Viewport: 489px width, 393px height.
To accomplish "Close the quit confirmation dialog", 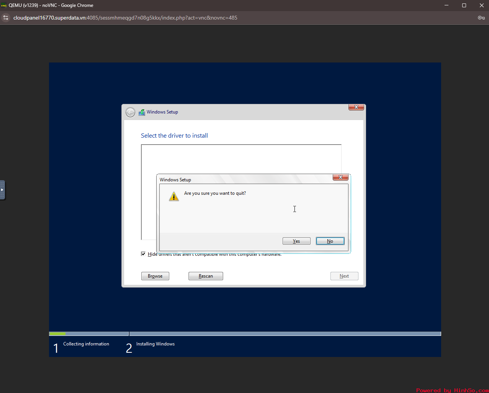I will pyautogui.click(x=340, y=177).
